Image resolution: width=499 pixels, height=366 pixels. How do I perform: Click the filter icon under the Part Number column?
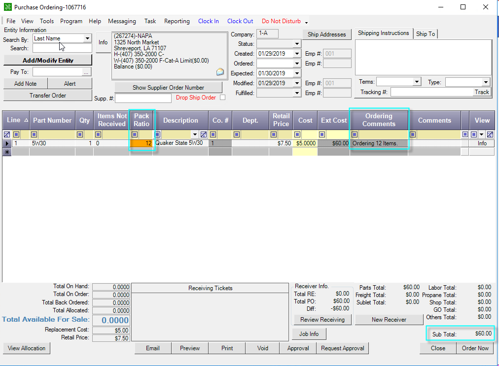pos(34,134)
